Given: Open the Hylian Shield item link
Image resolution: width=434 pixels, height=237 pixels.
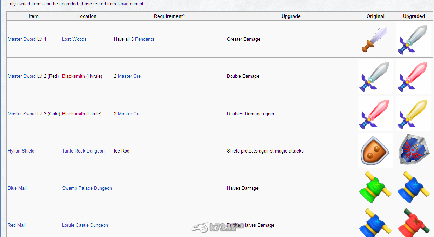Looking at the screenshot, I should tap(21, 151).
